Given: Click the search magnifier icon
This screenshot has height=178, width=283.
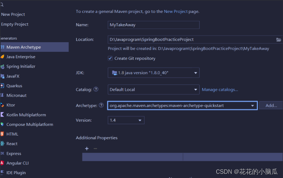Looking at the screenshot, I should click(x=2, y=5).
